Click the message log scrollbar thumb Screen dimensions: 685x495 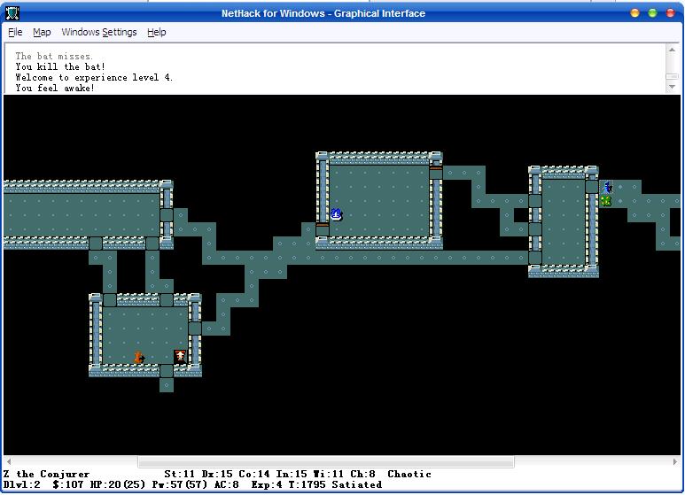(x=672, y=76)
